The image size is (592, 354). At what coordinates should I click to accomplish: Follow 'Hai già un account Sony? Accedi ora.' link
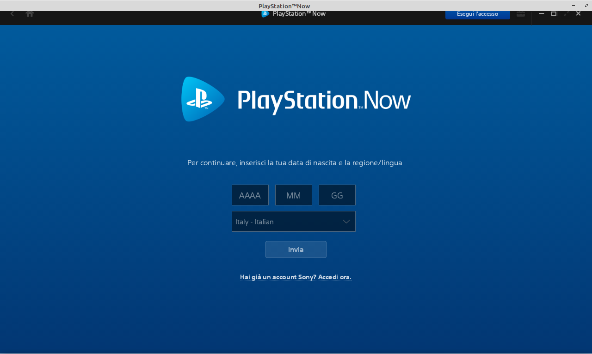296,277
